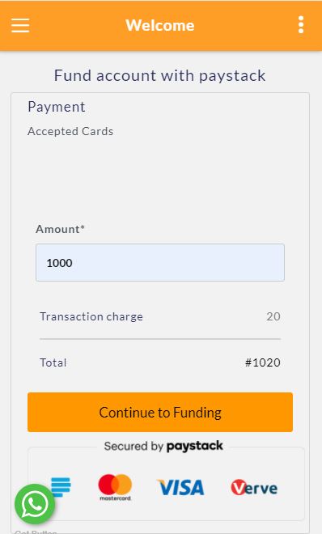Image resolution: width=322 pixels, height=534 pixels.
Task: Click the Verve card logo
Action: point(254,488)
